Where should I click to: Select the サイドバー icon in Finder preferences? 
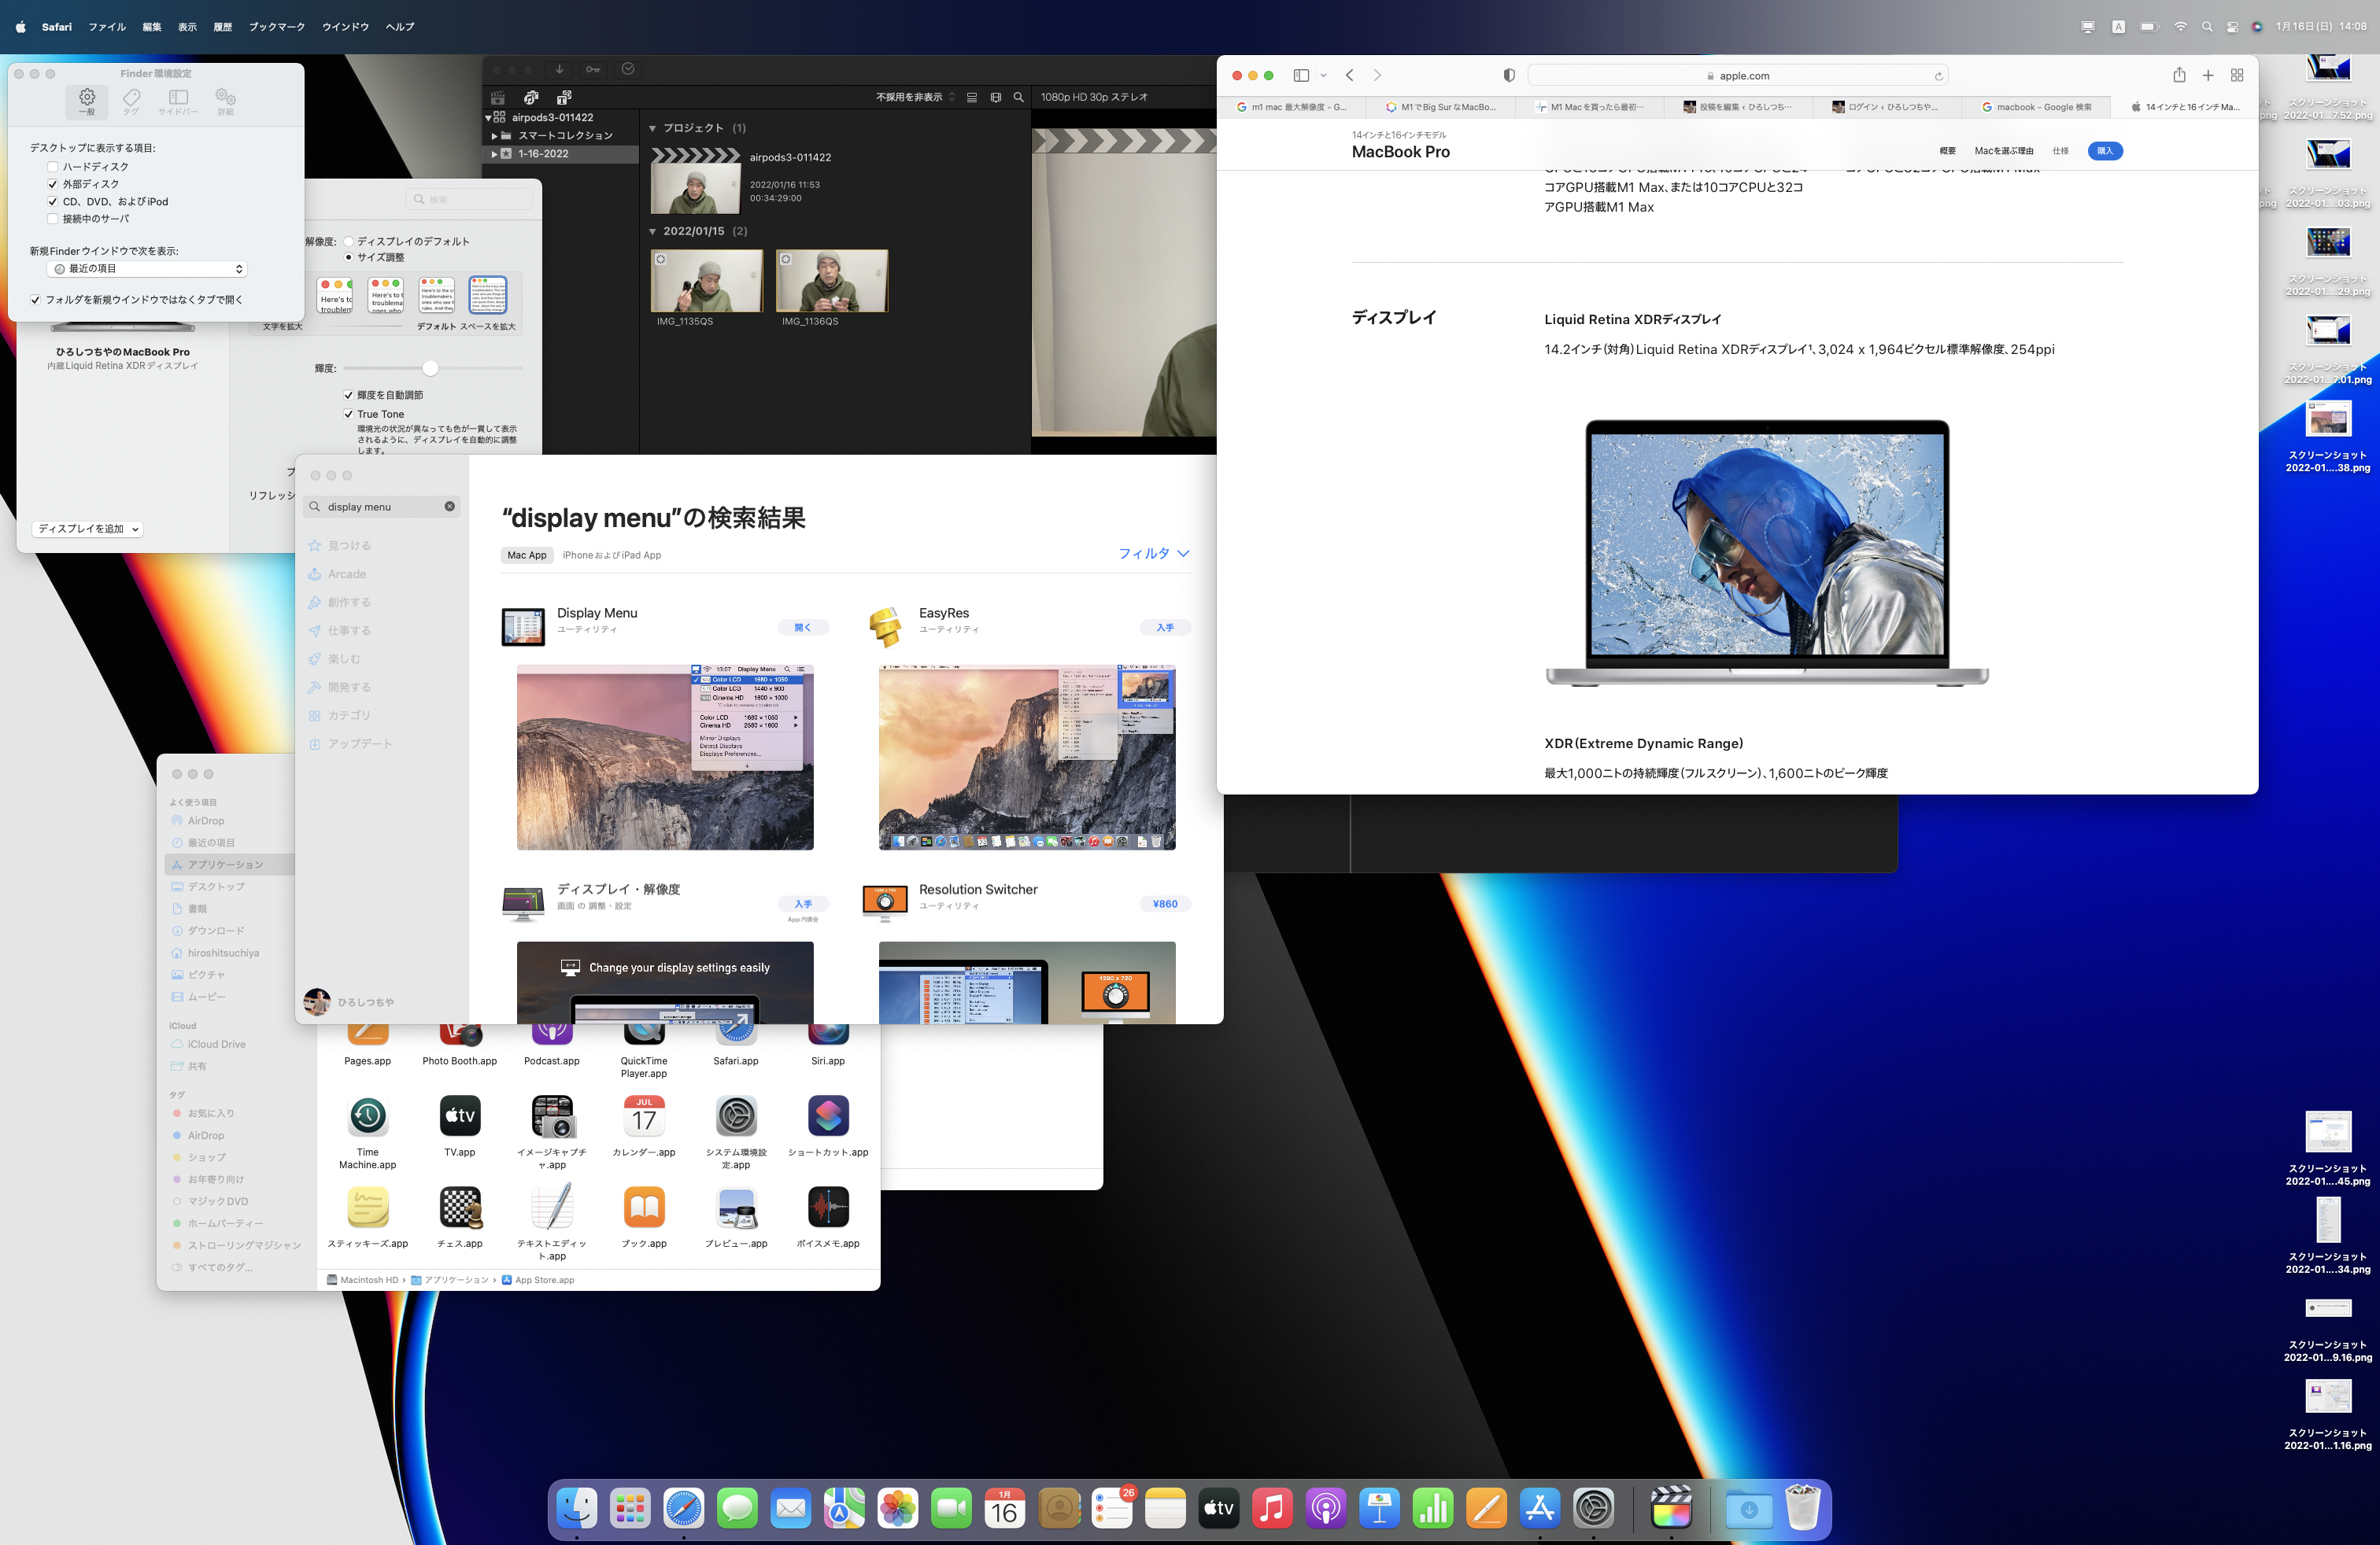(178, 100)
